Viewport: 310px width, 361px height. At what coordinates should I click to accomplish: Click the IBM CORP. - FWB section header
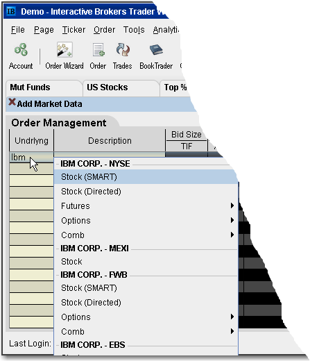(94, 275)
